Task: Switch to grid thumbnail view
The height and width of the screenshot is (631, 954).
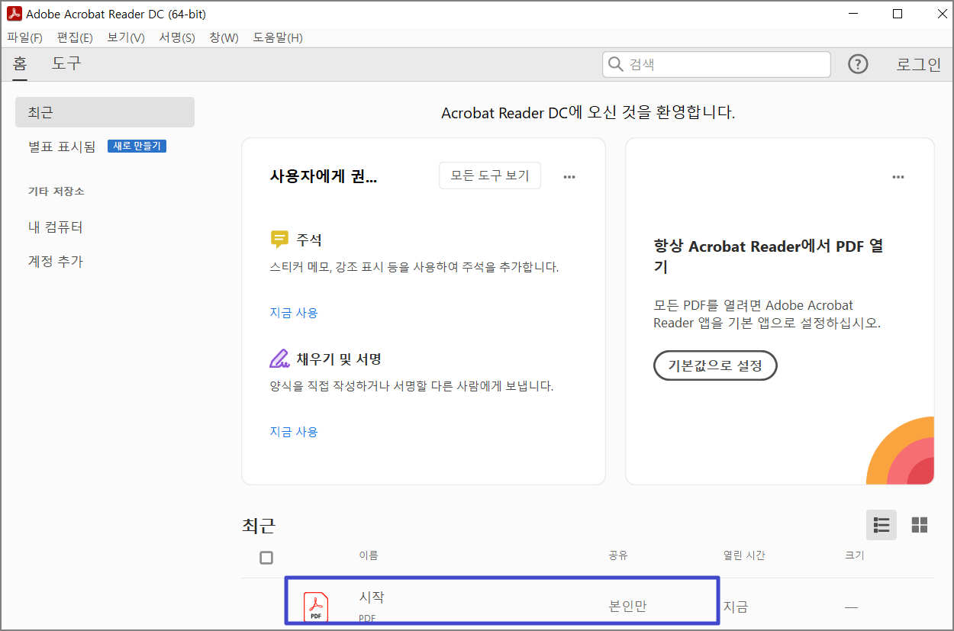Action: coord(920,525)
